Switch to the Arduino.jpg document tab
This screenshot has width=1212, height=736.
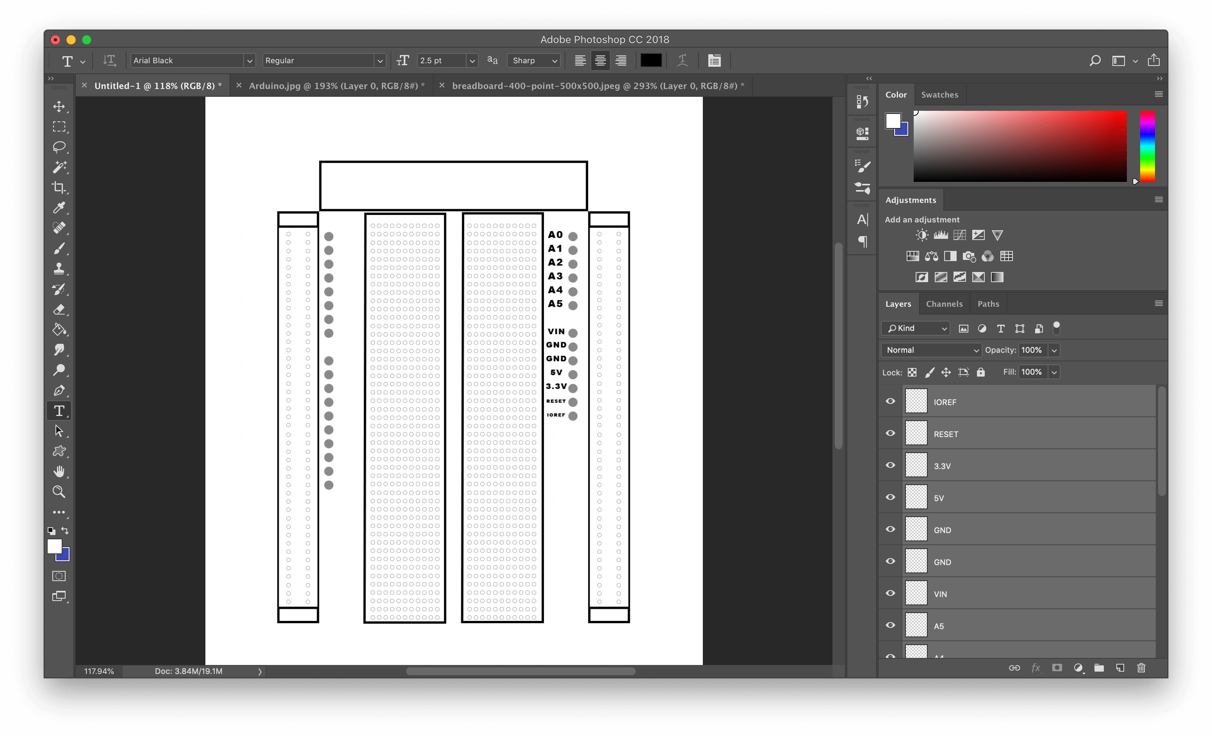point(337,85)
